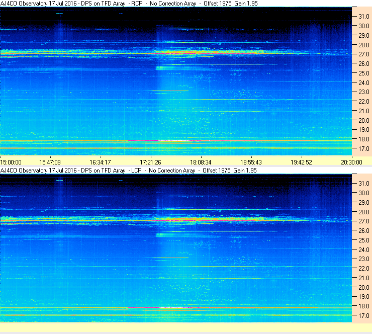The width and height of the screenshot is (372, 334).
Task: Click the 28.0 frequency label on RCP axis
Action: tap(364, 45)
